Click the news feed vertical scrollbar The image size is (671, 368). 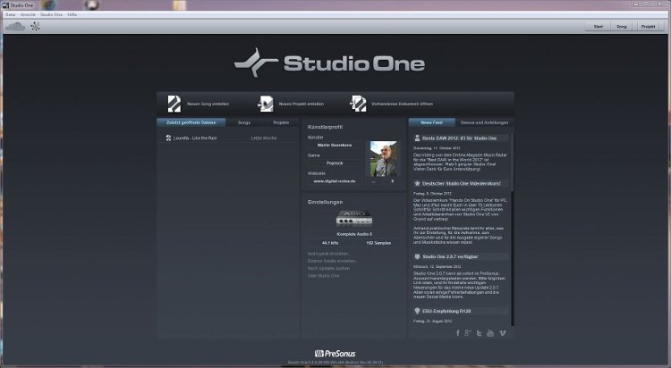point(513,229)
